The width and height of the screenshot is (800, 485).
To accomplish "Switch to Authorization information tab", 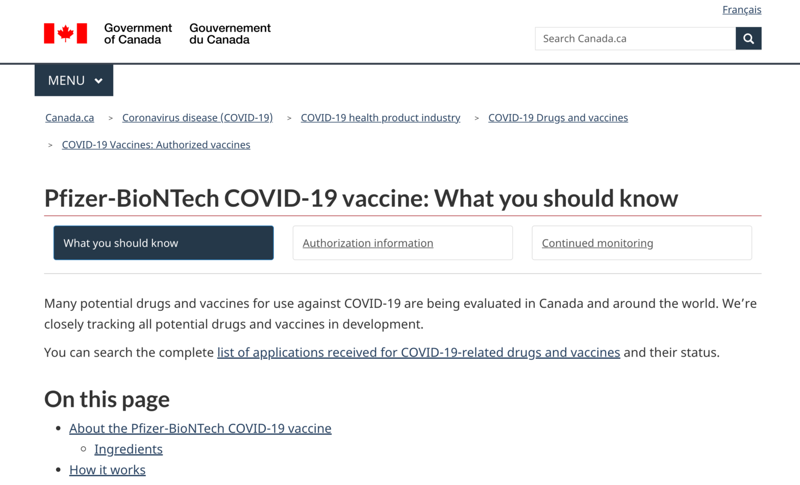I will click(x=403, y=243).
